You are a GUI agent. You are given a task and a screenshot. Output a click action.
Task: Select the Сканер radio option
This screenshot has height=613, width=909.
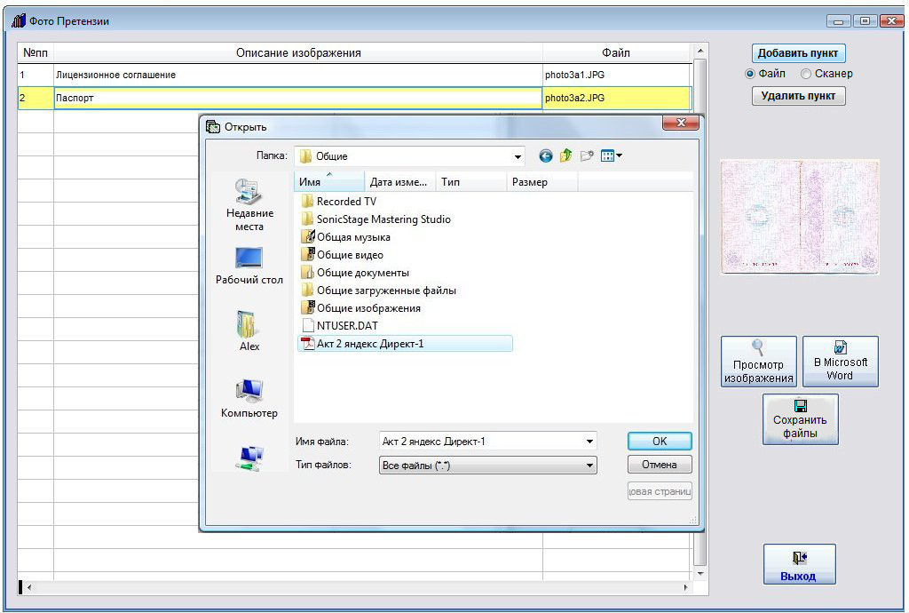806,74
